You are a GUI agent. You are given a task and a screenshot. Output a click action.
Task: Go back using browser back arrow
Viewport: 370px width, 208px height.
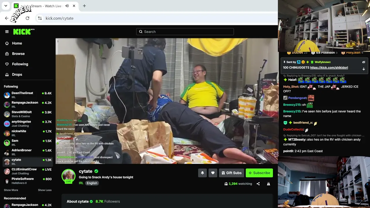(x=7, y=18)
